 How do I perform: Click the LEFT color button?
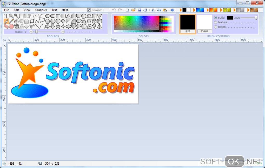187,31
